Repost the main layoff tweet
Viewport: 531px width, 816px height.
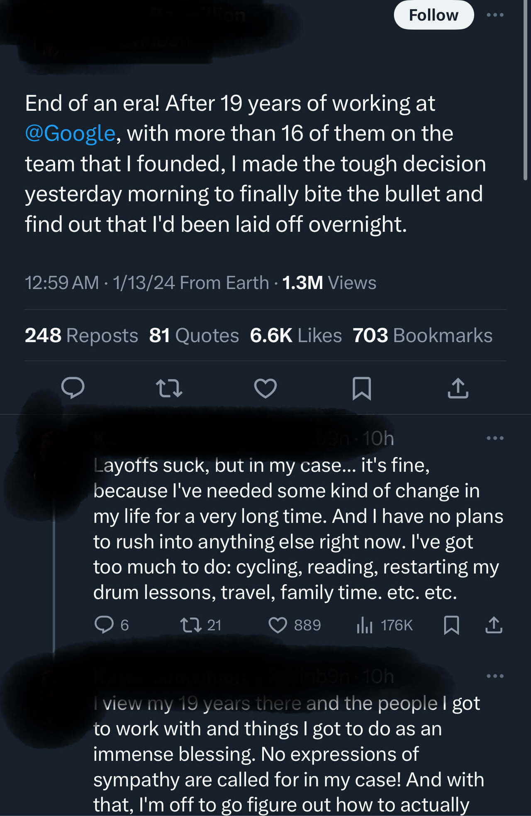click(169, 388)
